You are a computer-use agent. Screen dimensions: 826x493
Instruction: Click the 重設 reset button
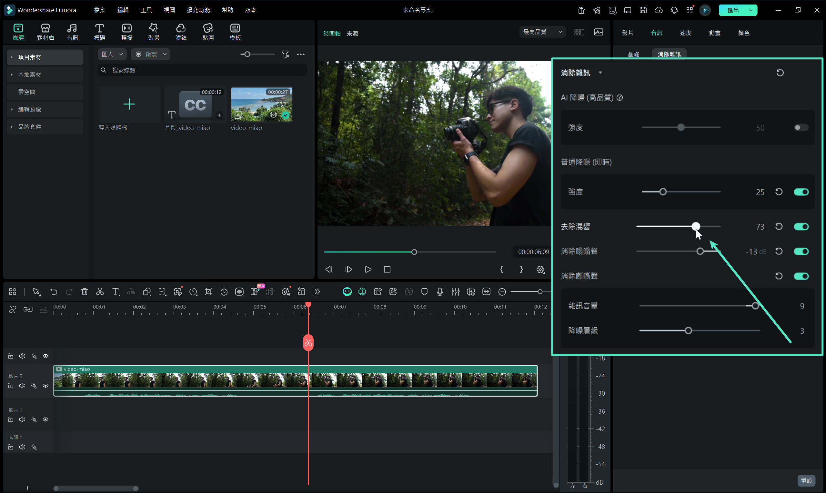(806, 481)
